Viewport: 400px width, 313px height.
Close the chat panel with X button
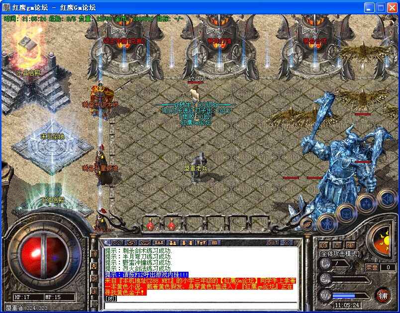tap(287, 243)
